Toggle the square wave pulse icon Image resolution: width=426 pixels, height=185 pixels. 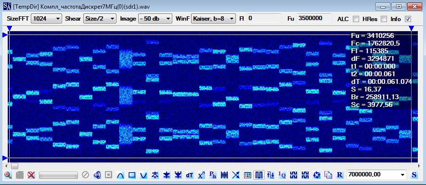[x=259, y=175]
